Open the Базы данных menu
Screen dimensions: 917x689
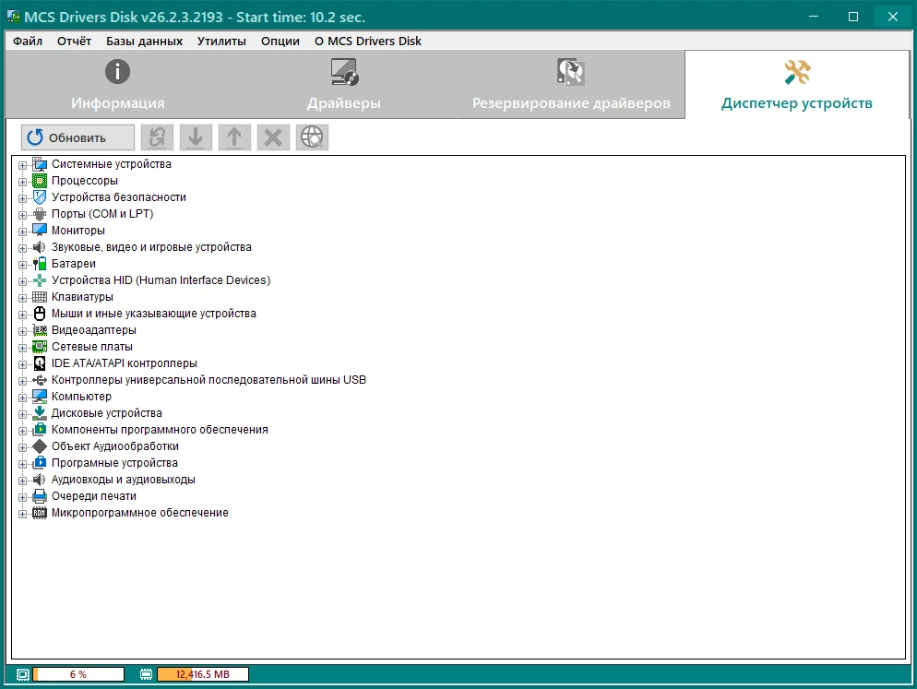(144, 41)
